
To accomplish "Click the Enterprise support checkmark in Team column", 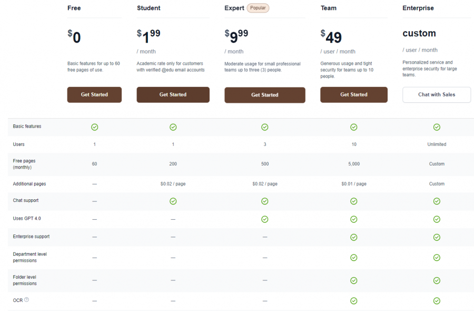I will [353, 237].
